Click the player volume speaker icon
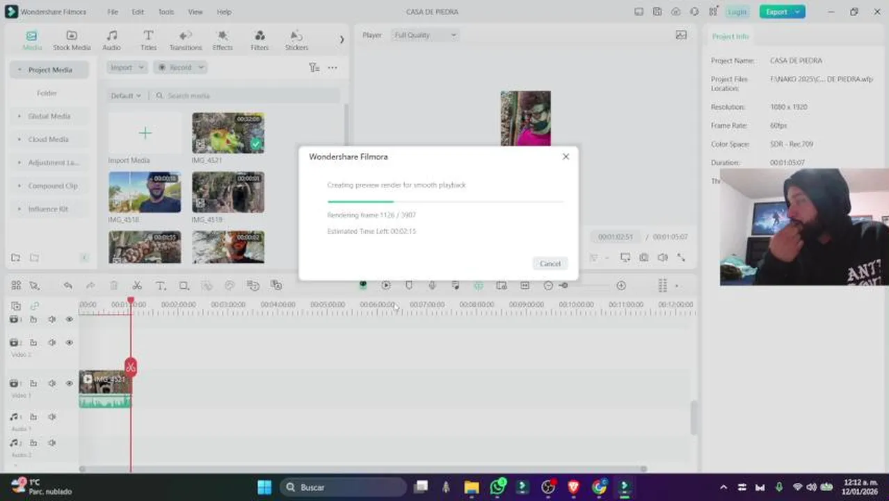The width and height of the screenshot is (889, 501). click(663, 257)
